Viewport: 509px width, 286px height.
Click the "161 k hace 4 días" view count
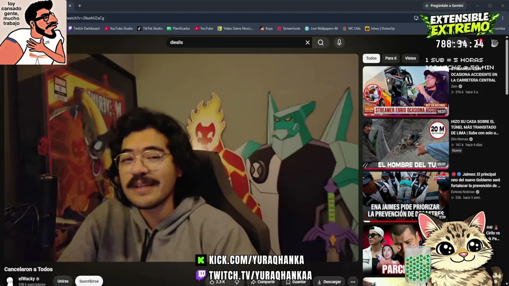pyautogui.click(x=466, y=145)
